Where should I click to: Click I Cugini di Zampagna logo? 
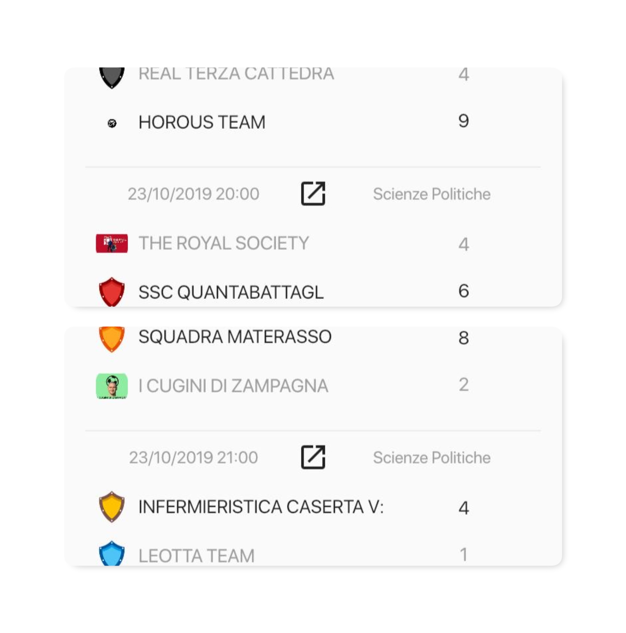112,386
